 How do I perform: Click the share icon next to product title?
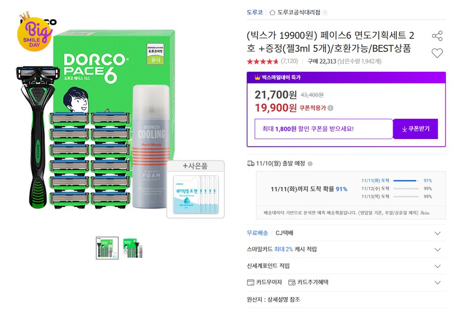click(x=437, y=35)
